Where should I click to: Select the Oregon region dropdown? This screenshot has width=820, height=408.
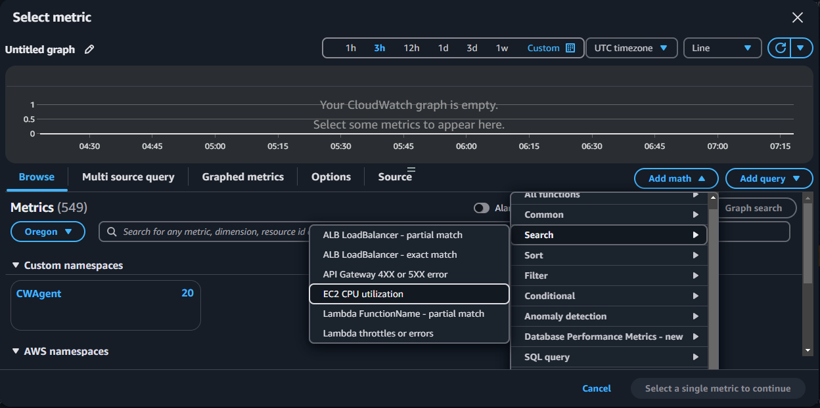click(48, 232)
